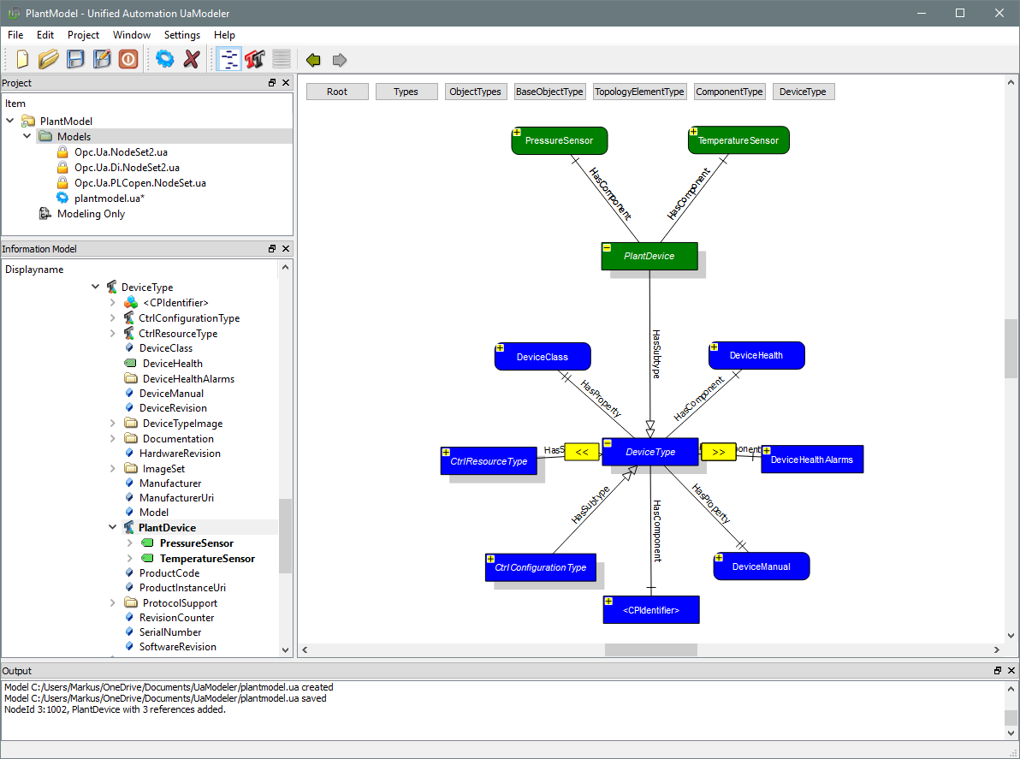Screen dimensions: 1020x759
Task: Open the Project menu
Action: click(x=83, y=35)
